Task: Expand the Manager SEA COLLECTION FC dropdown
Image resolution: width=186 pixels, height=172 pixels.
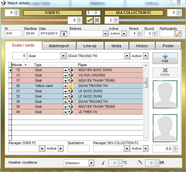Action: coord(127,148)
